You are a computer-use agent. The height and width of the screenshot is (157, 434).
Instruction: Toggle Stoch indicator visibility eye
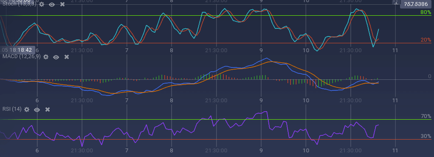pos(52,4)
